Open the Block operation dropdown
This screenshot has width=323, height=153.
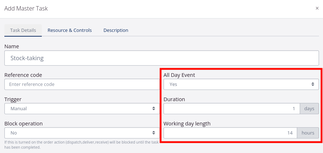point(82,133)
